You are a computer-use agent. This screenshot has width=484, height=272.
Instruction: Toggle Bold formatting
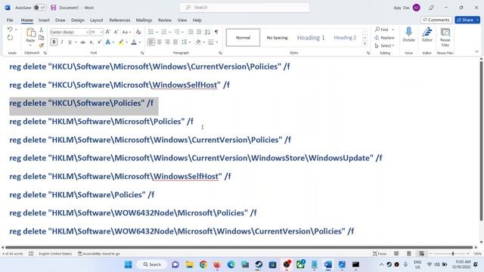pos(54,42)
